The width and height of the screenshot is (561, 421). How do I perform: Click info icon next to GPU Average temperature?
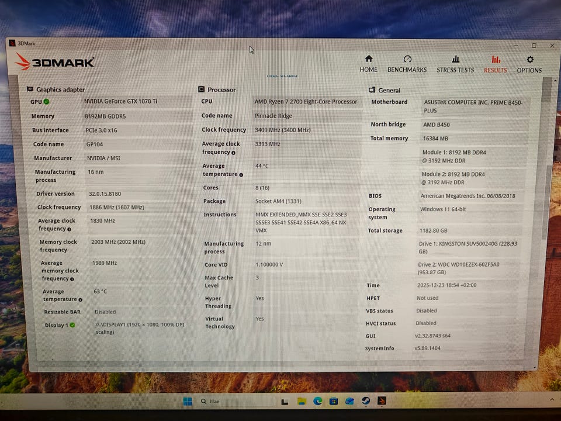[80, 299]
